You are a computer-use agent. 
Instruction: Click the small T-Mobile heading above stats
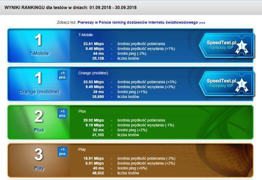(86, 35)
